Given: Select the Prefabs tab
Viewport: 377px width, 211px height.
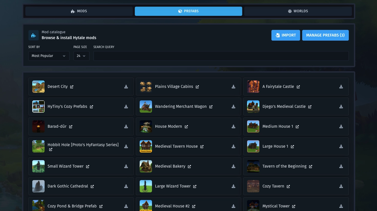Looking at the screenshot, I should (188, 11).
